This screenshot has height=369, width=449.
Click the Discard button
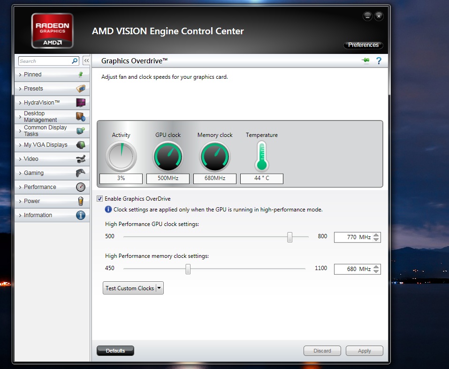click(x=322, y=351)
